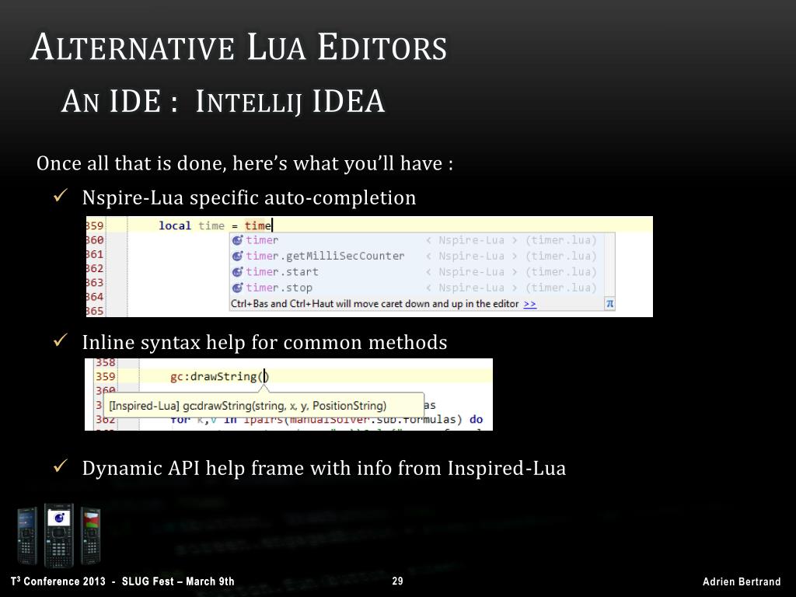This screenshot has height=597, width=796.
Task: Open the '>>' link in completion hint
Action: click(529, 304)
